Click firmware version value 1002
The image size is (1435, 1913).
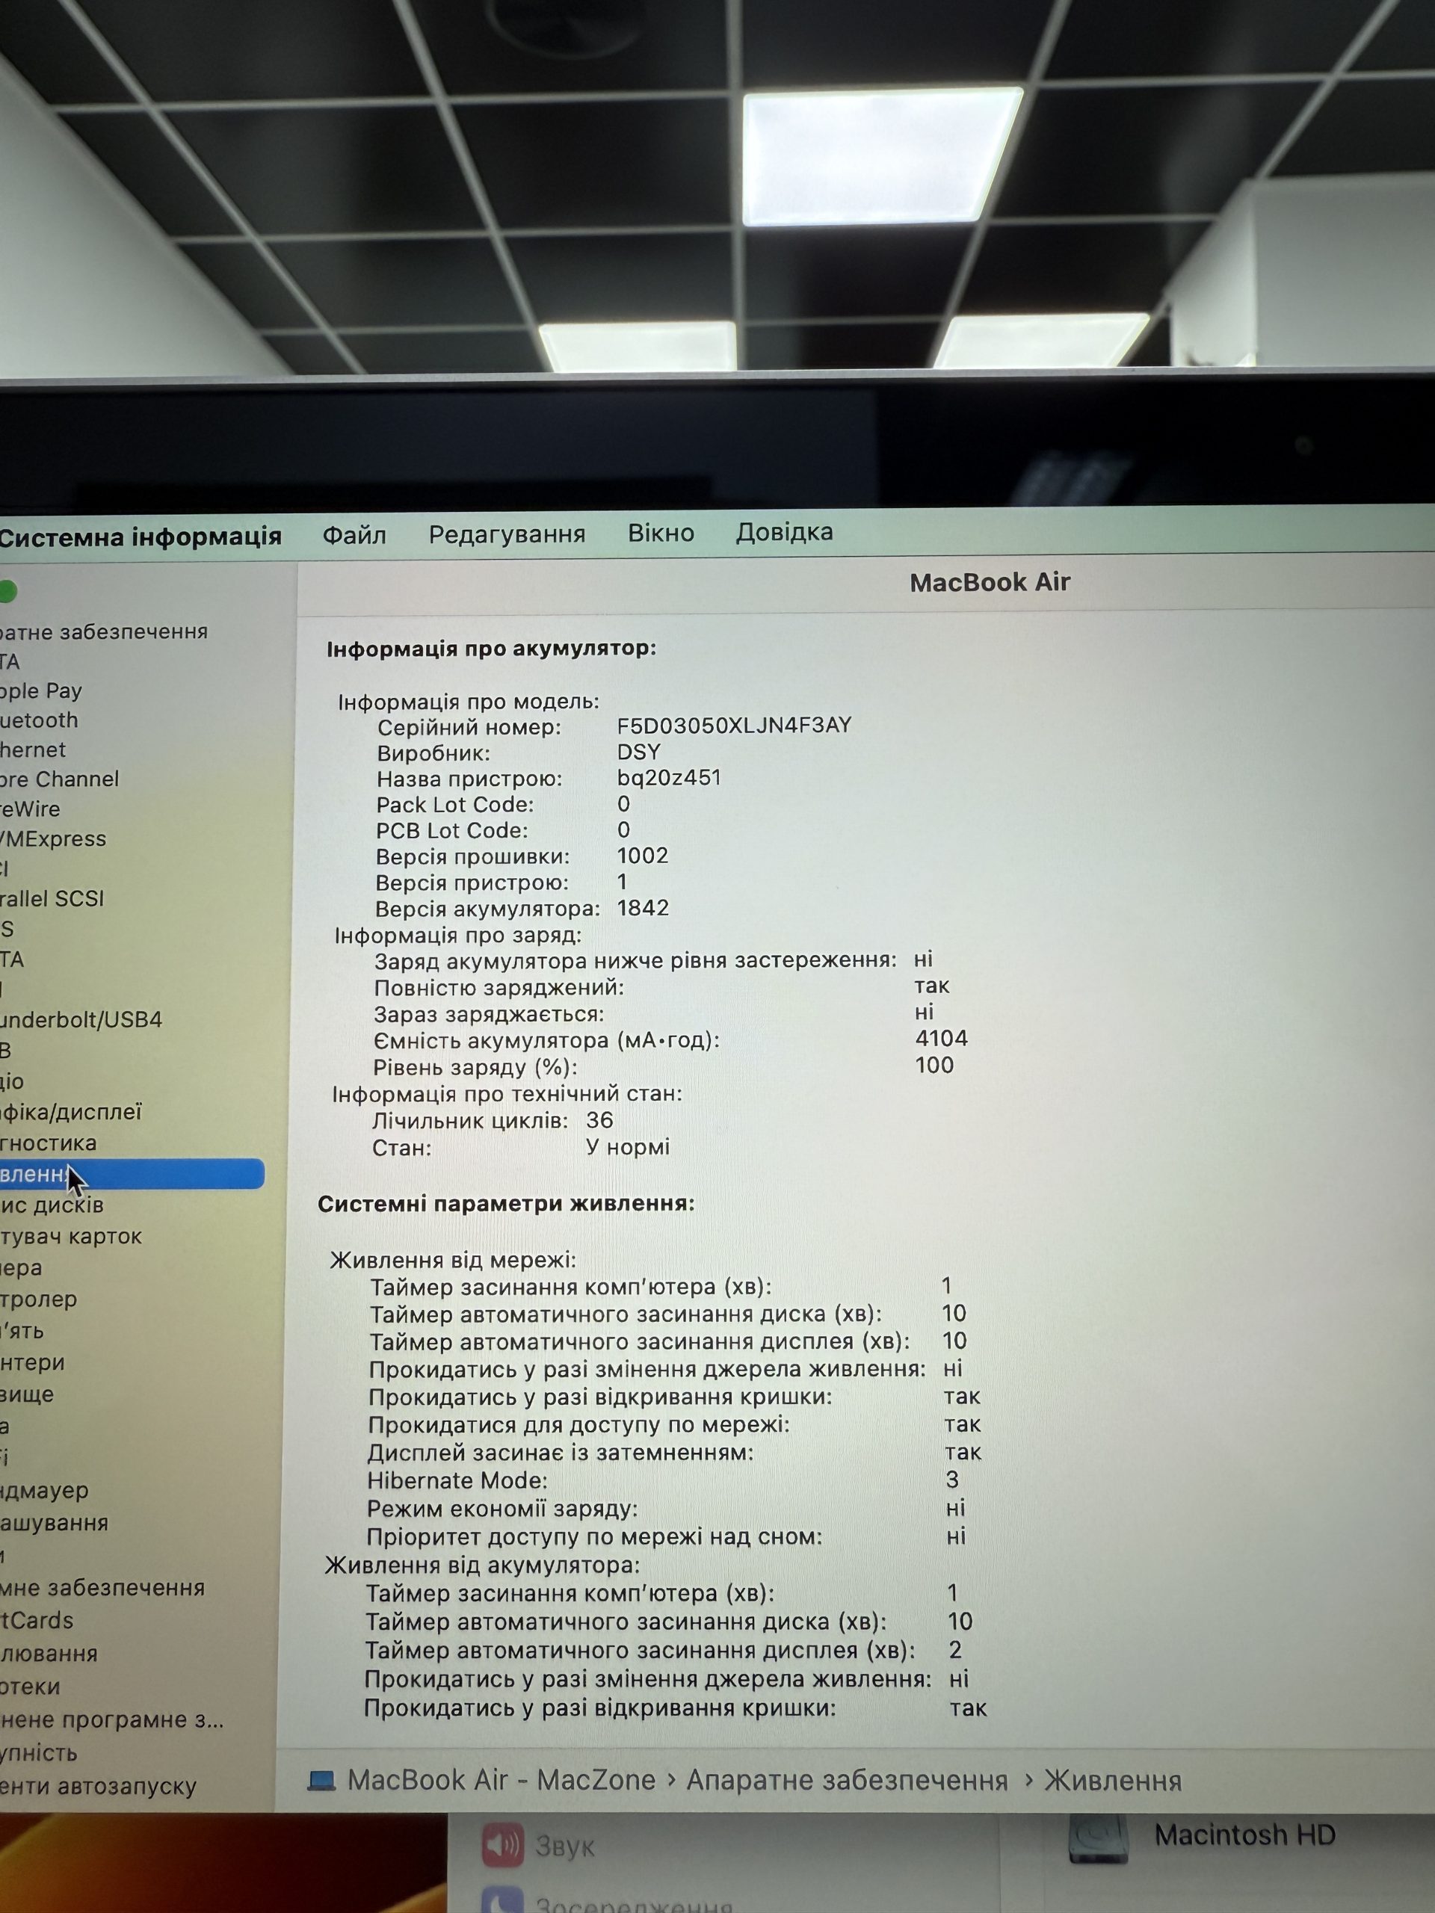[643, 856]
